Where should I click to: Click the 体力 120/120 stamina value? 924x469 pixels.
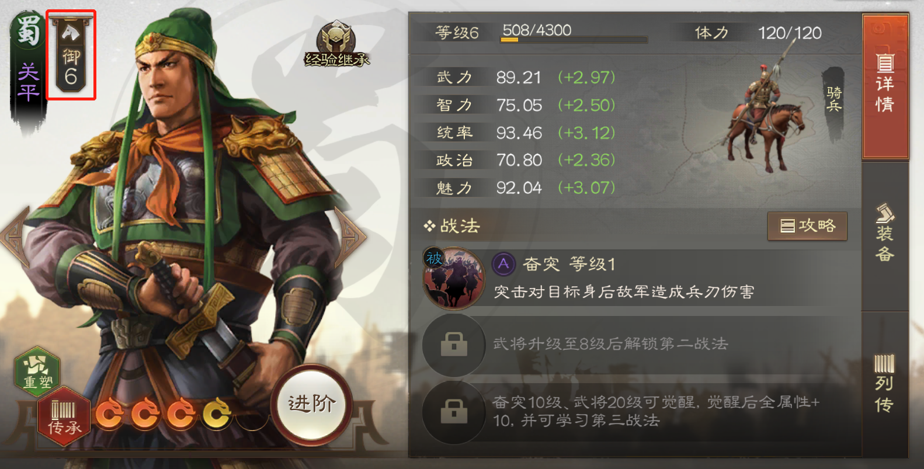tap(790, 33)
